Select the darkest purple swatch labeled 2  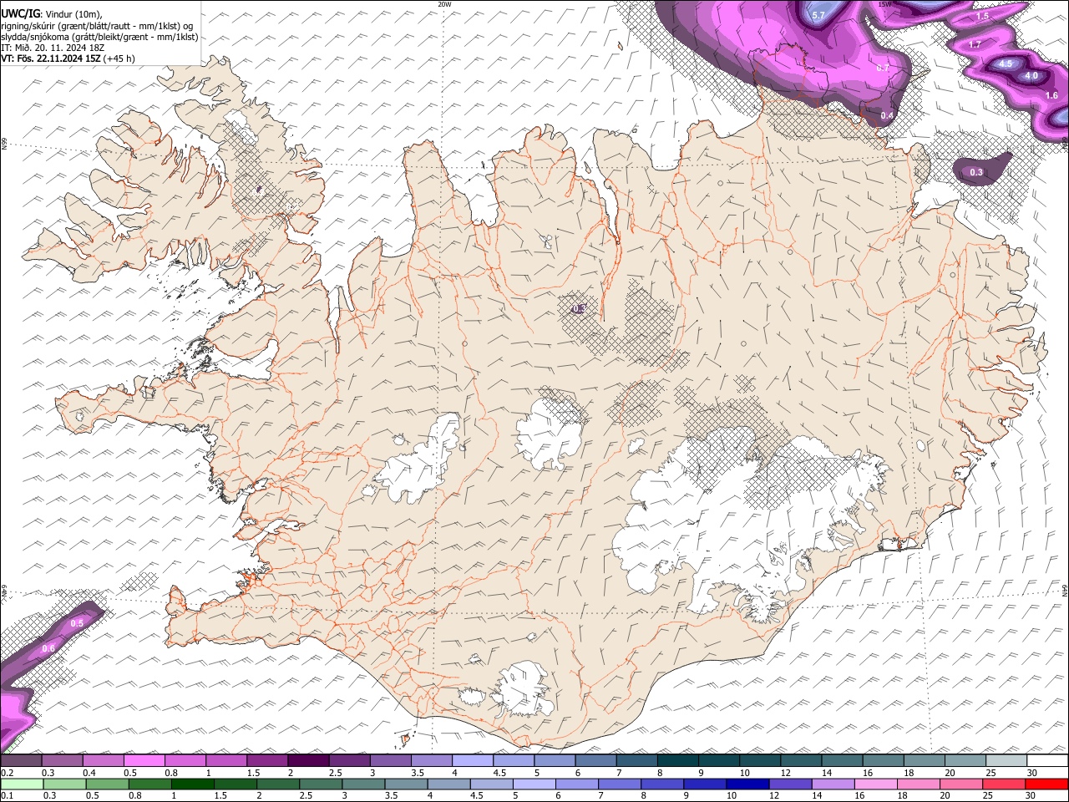pos(307,761)
